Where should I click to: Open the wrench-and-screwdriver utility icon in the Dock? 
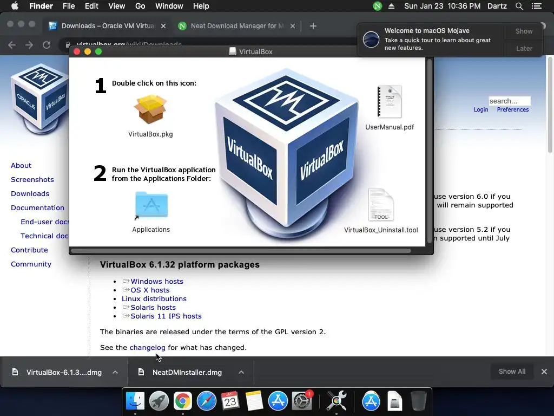(x=337, y=401)
